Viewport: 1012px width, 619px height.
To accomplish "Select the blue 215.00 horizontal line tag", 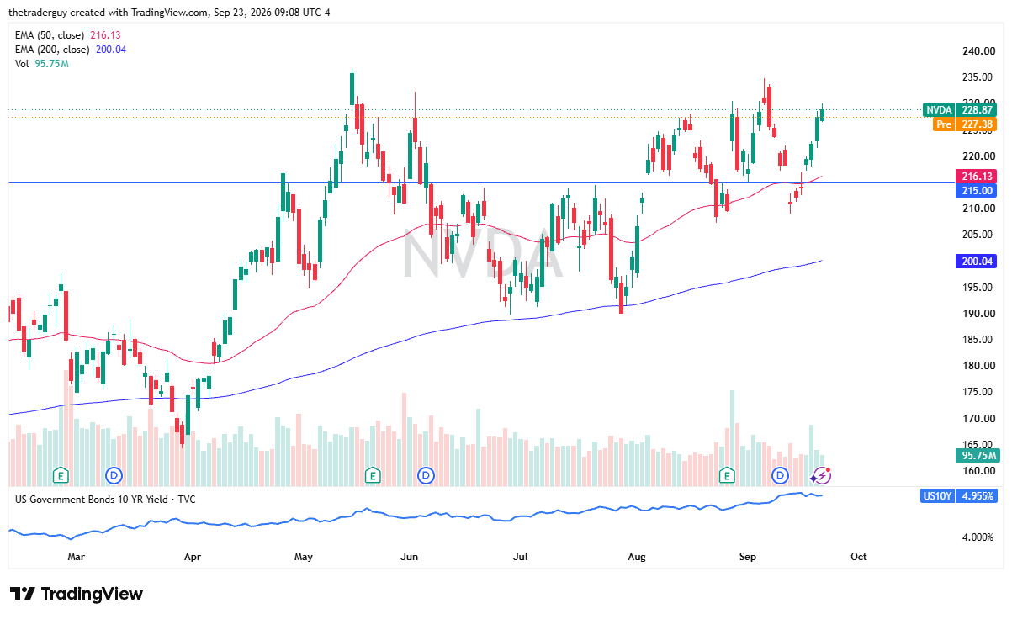I will (978, 191).
